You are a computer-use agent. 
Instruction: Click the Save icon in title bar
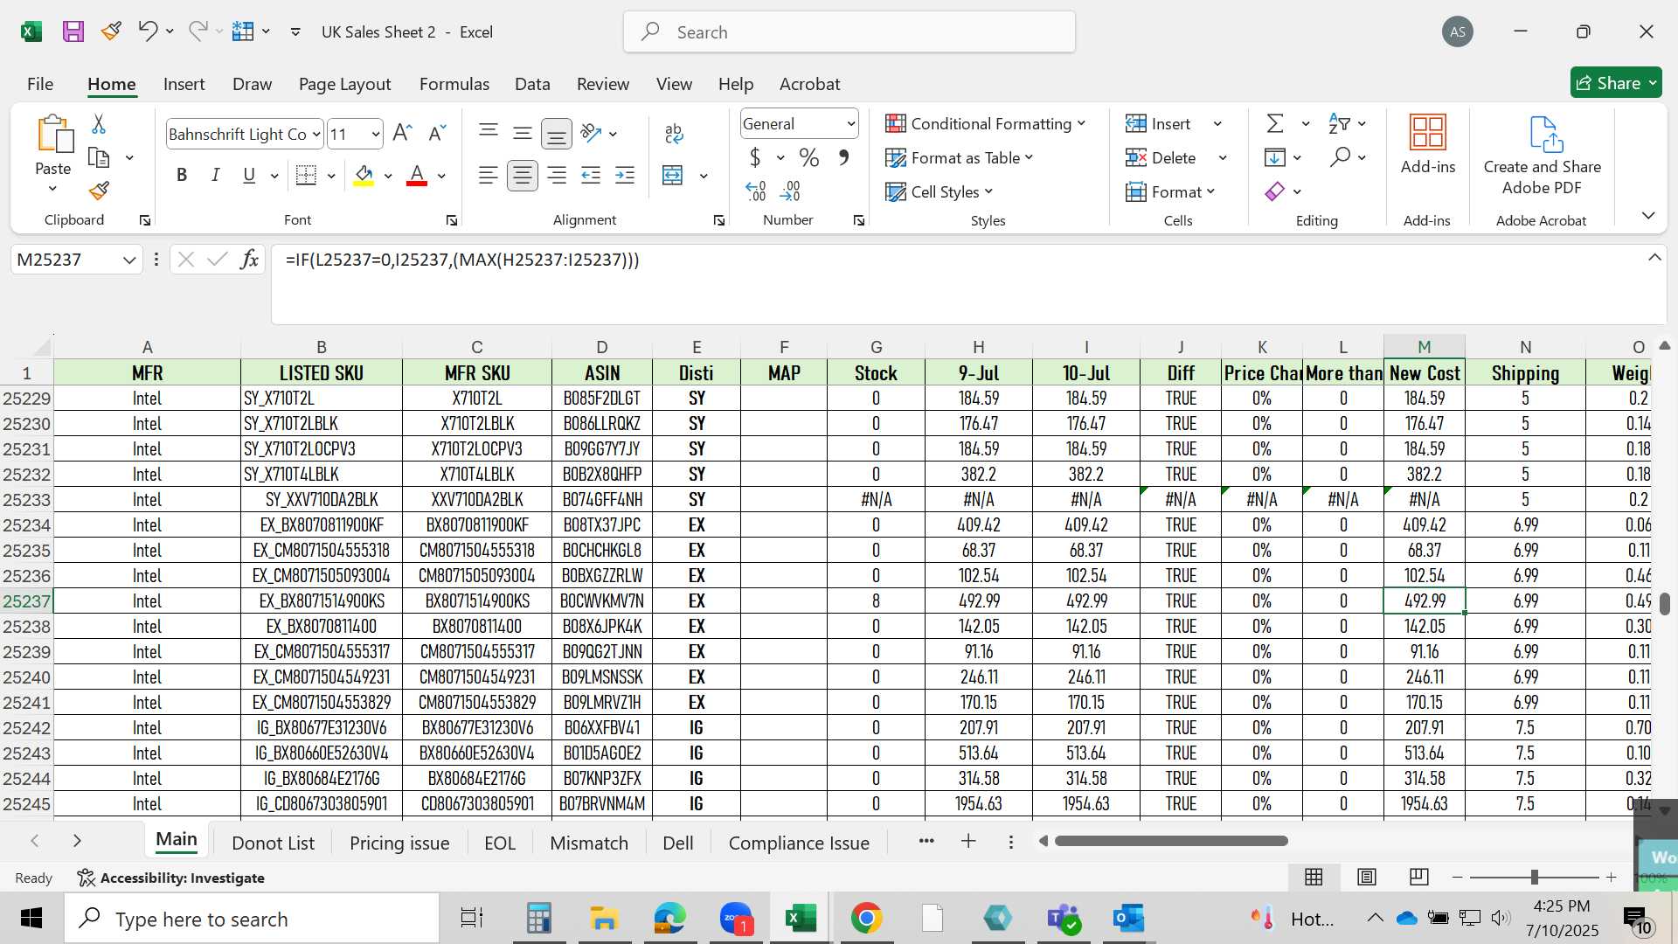pos(73,32)
